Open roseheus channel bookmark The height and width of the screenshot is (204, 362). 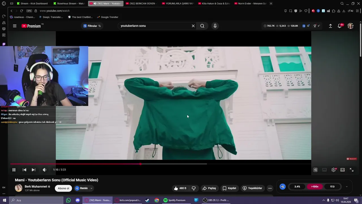pos(22,17)
